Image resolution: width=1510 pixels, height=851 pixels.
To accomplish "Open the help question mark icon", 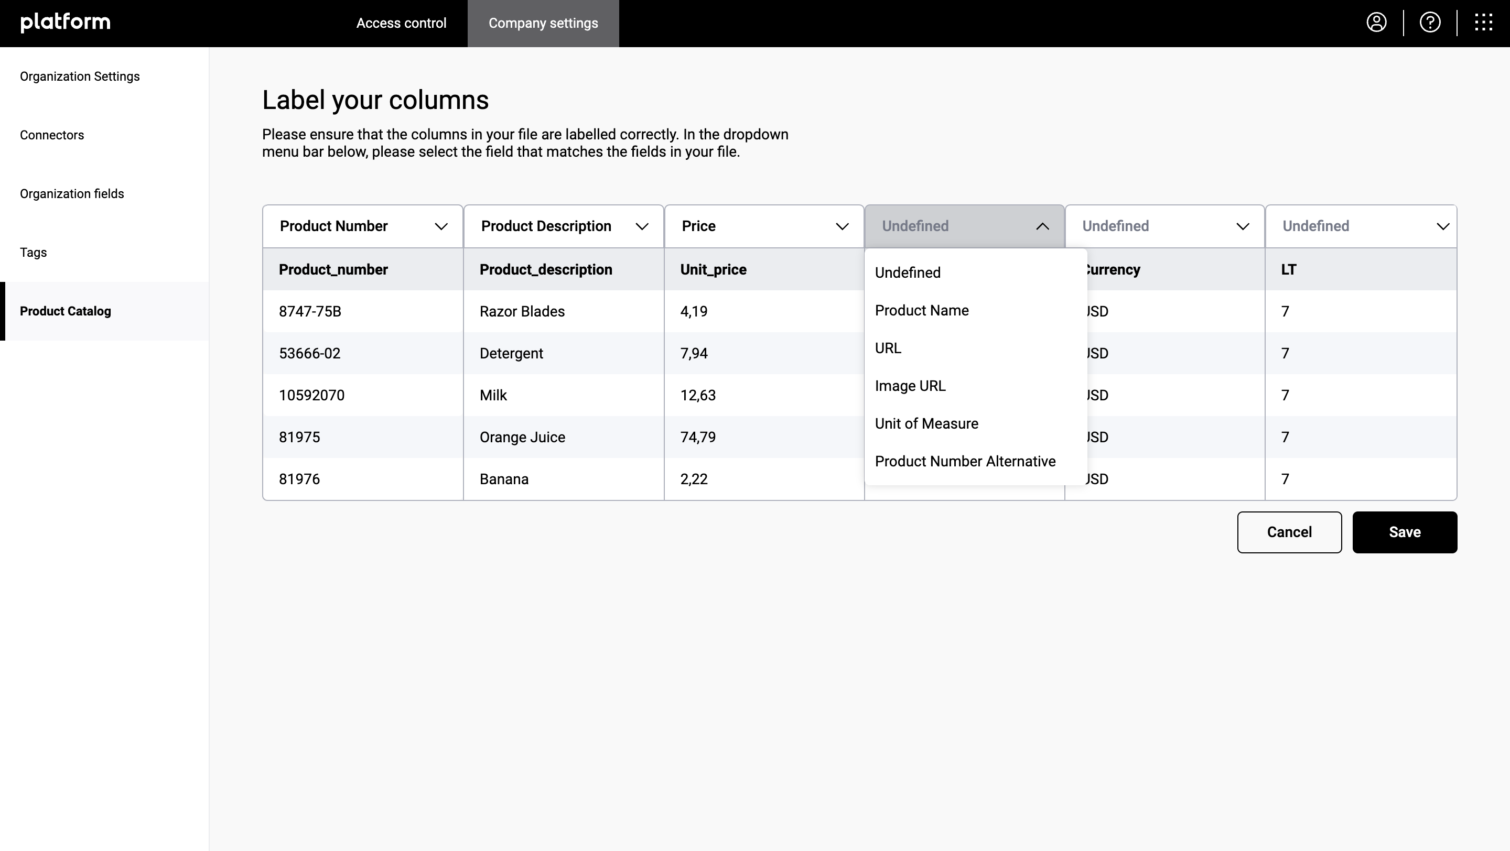I will (x=1430, y=23).
